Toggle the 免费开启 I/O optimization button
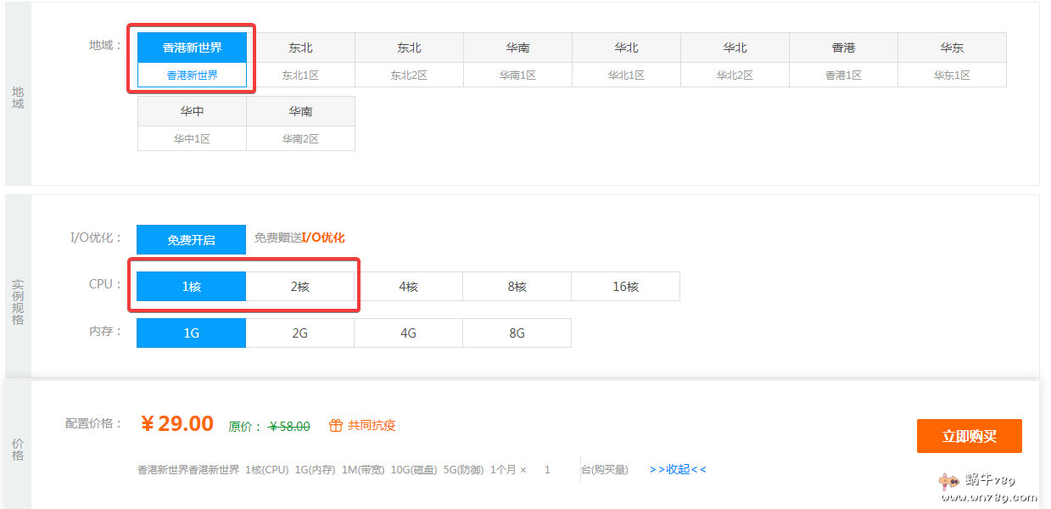The image size is (1051, 509). click(191, 240)
